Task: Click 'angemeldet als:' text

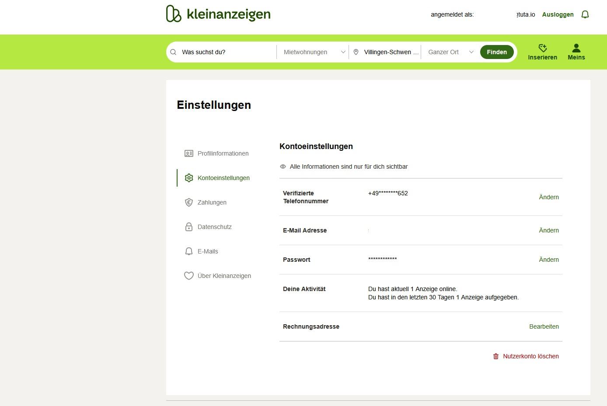Action: click(x=452, y=14)
